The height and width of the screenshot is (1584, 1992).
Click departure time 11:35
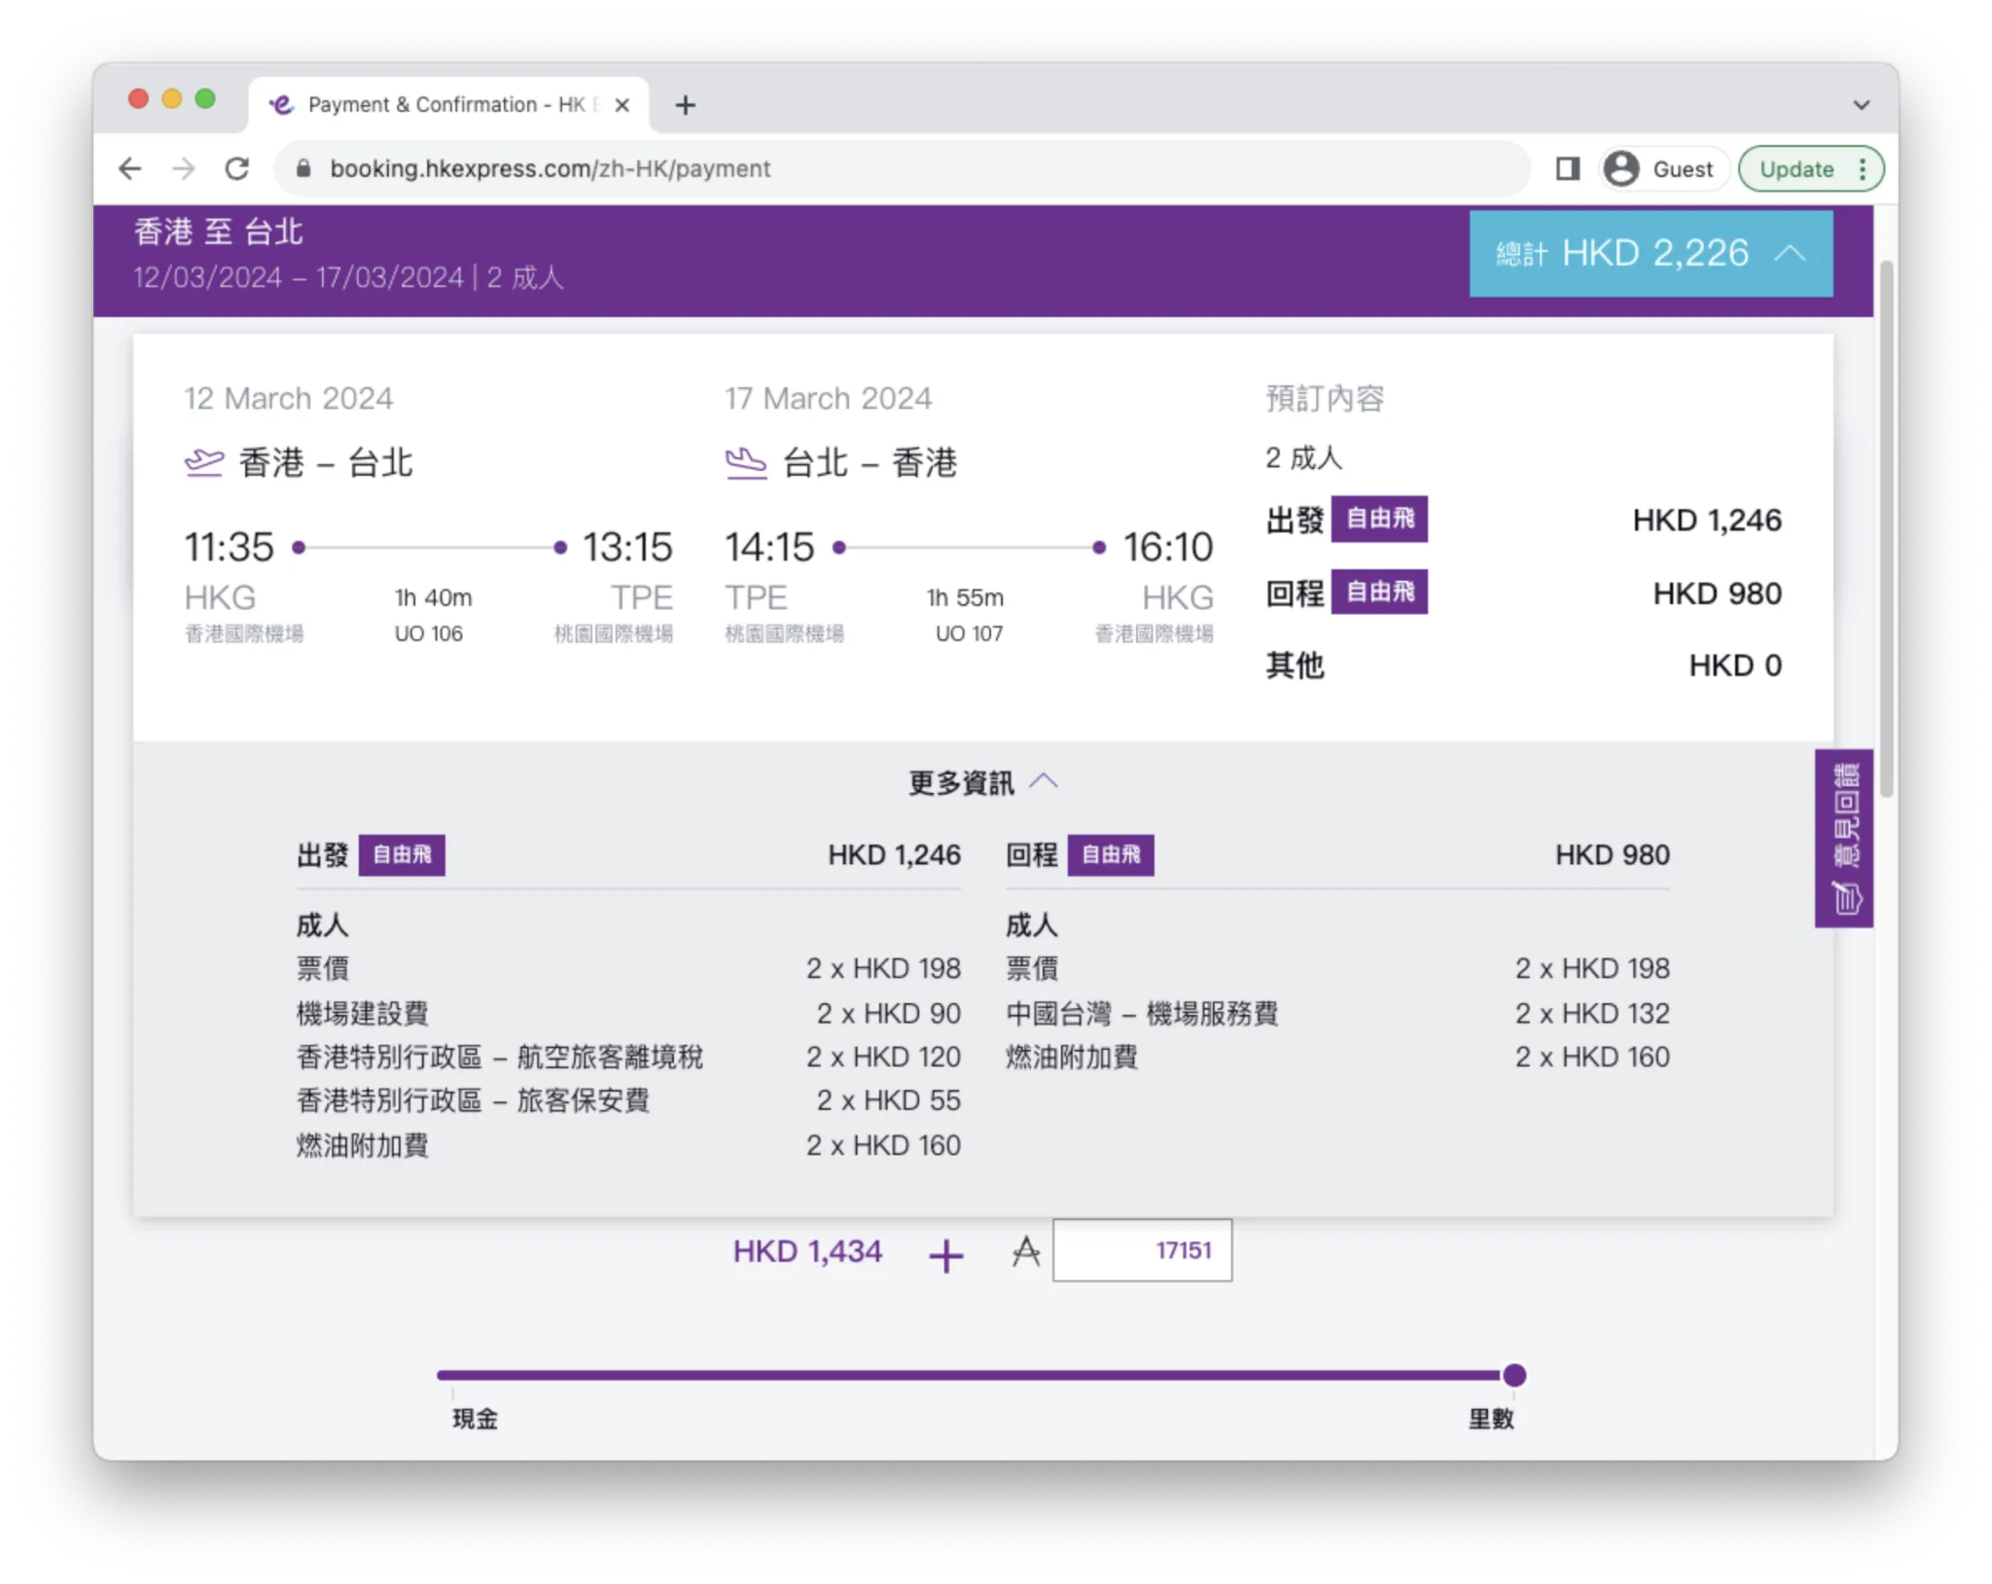coord(230,547)
